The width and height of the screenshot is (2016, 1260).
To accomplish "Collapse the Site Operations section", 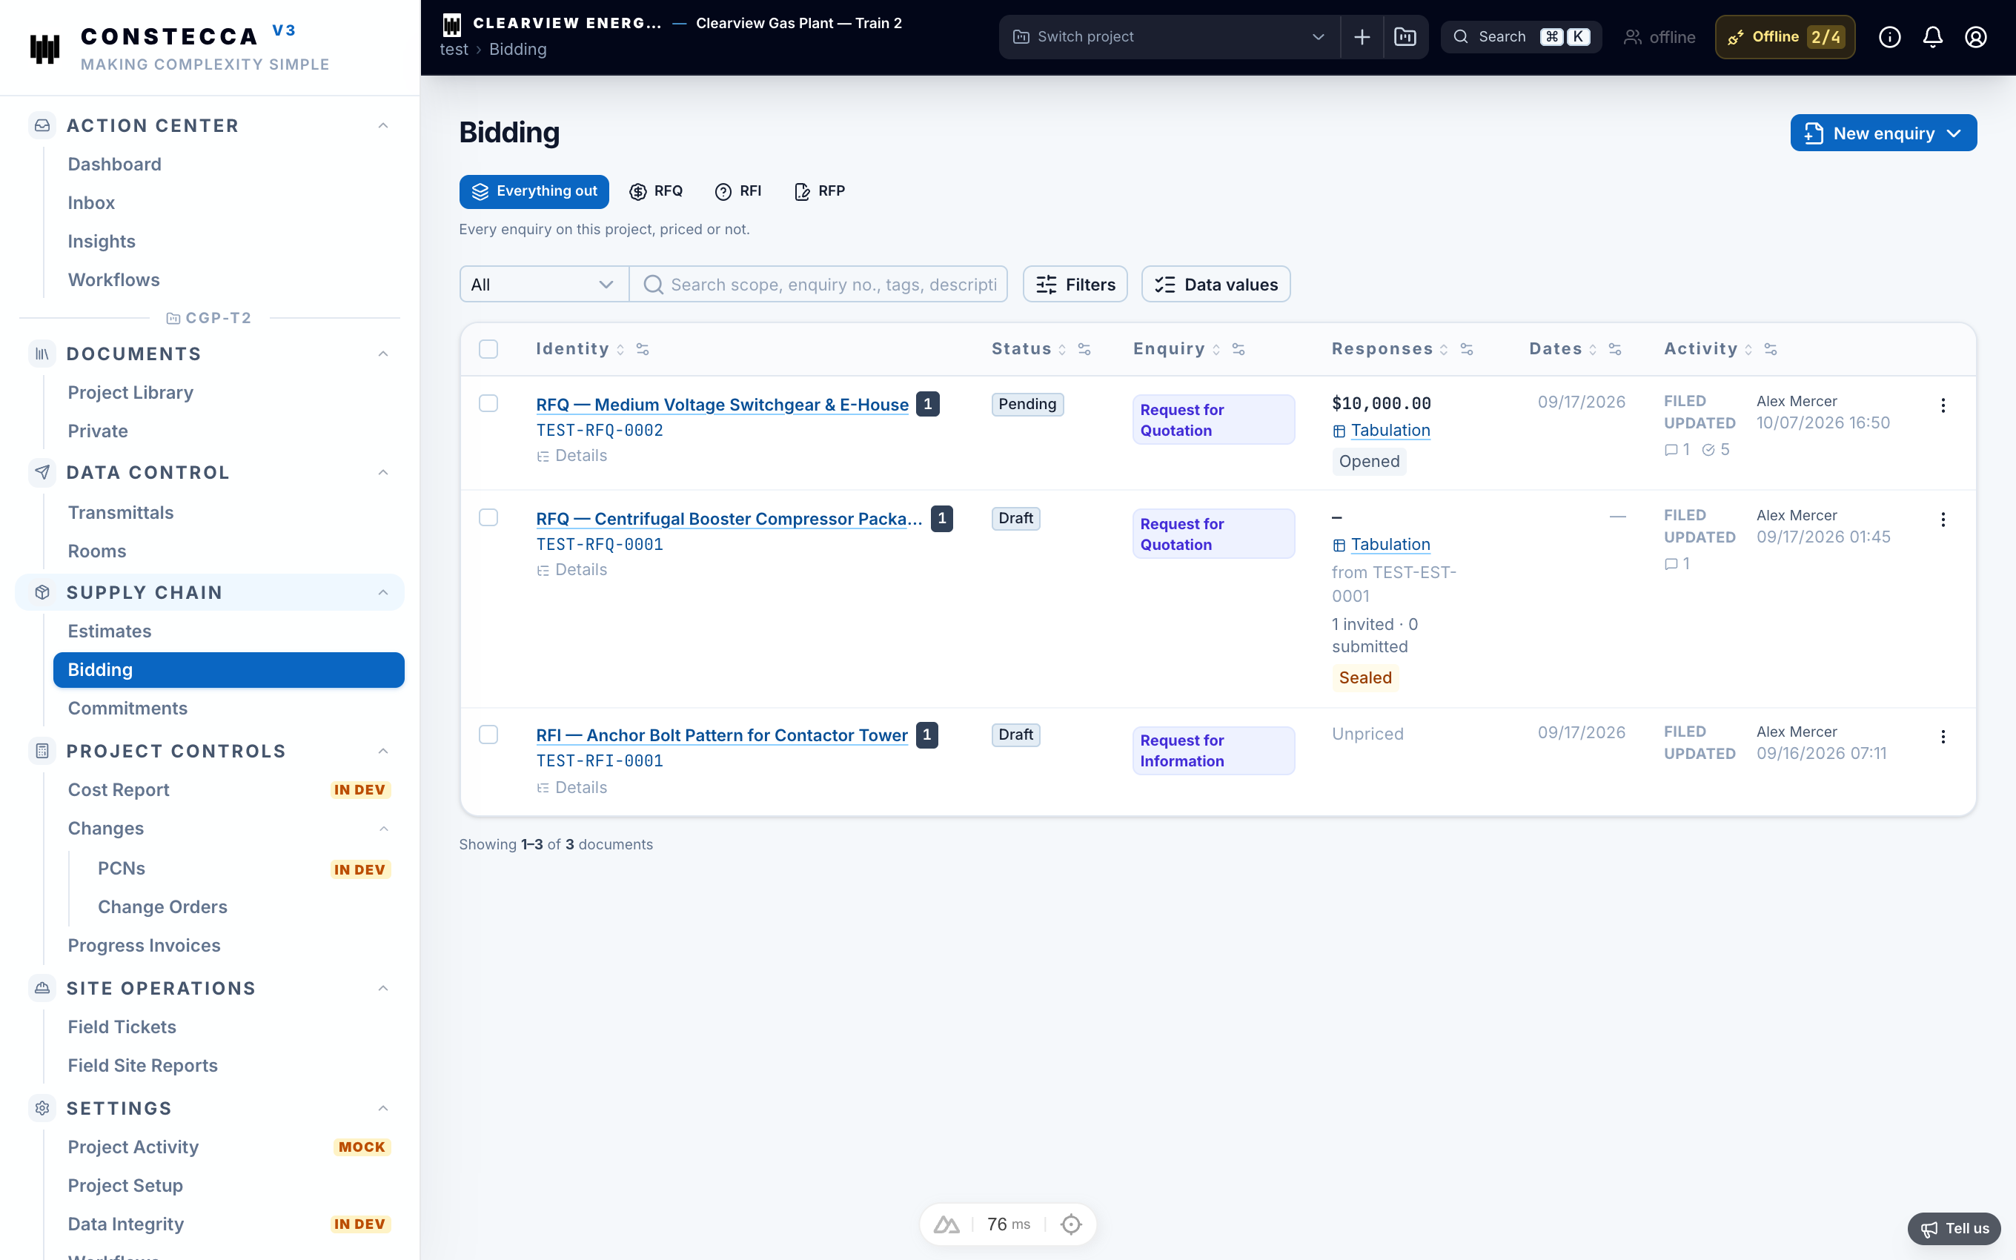I will pos(383,988).
